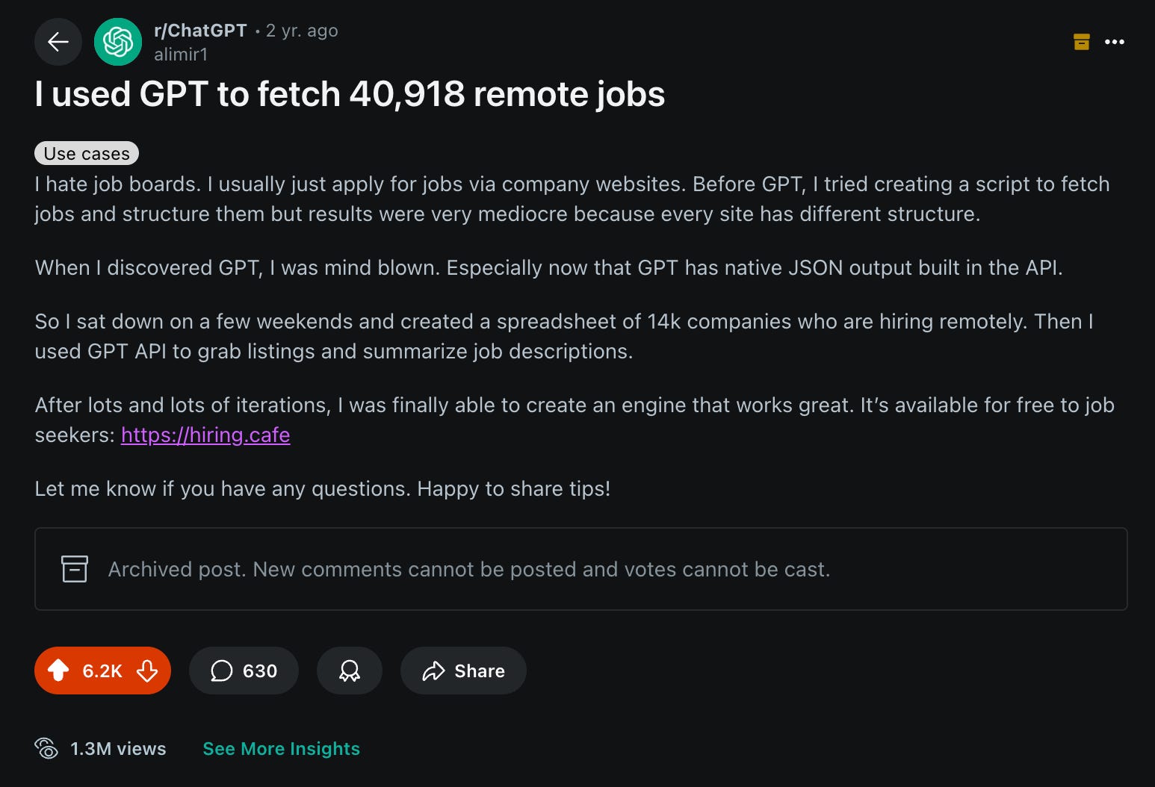
Task: Downvote the post
Action: 147,671
